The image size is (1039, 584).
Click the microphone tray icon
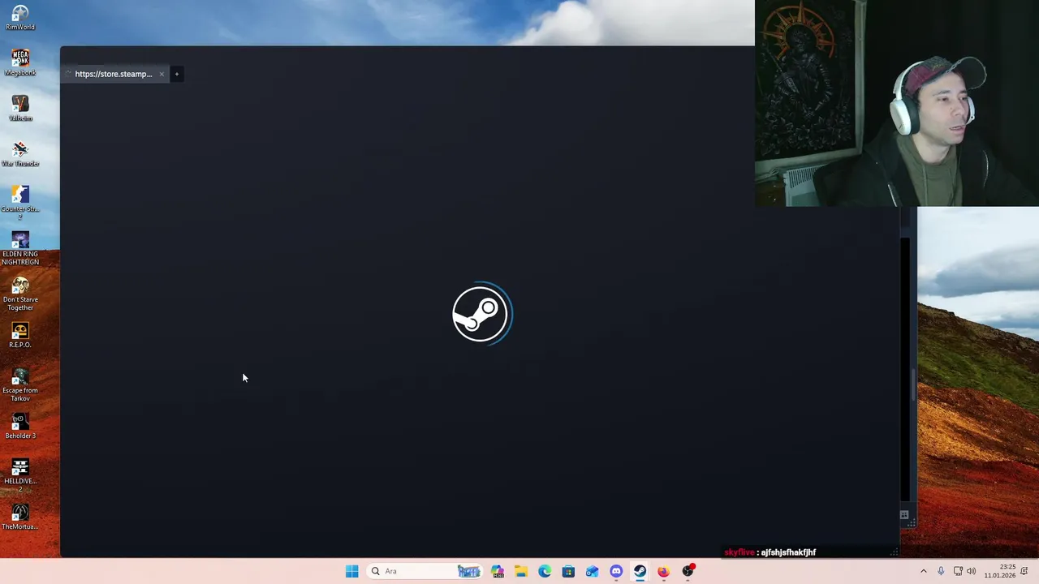(x=941, y=571)
